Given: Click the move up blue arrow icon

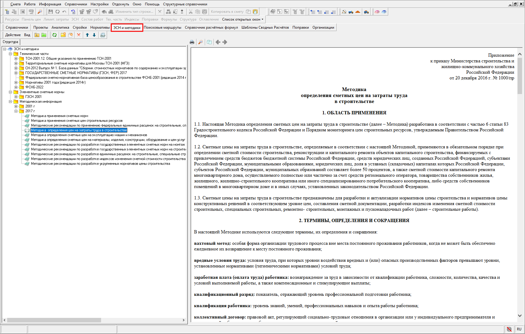Looking at the screenshot, I should tap(87, 35).
